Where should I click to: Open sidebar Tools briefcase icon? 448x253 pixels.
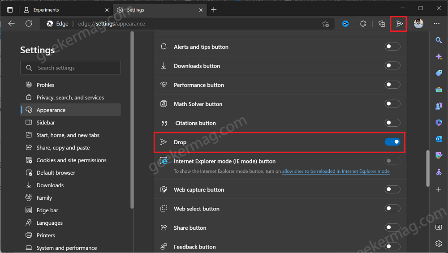click(439, 90)
